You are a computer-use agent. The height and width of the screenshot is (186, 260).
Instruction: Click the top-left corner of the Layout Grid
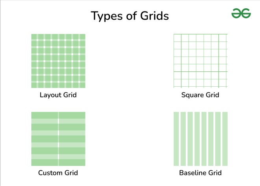[33, 36]
